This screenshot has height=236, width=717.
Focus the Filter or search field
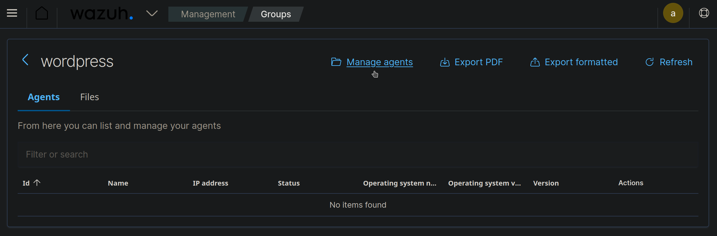coord(358,154)
